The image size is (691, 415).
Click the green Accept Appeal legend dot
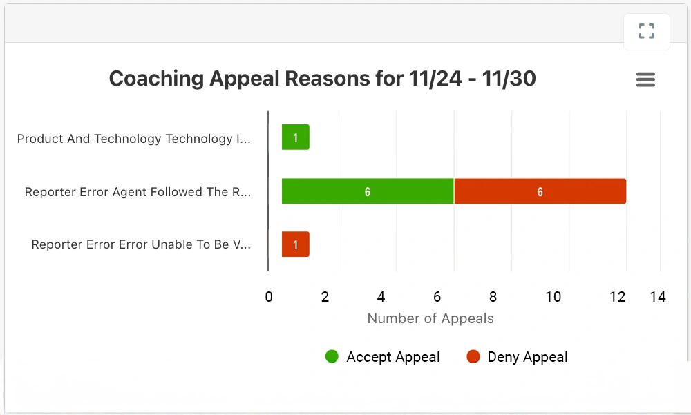(332, 357)
